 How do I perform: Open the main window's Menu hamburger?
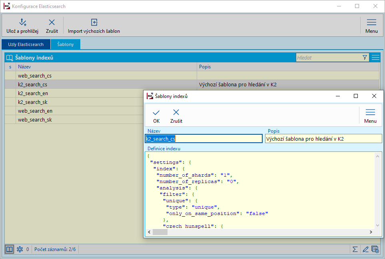(371, 23)
